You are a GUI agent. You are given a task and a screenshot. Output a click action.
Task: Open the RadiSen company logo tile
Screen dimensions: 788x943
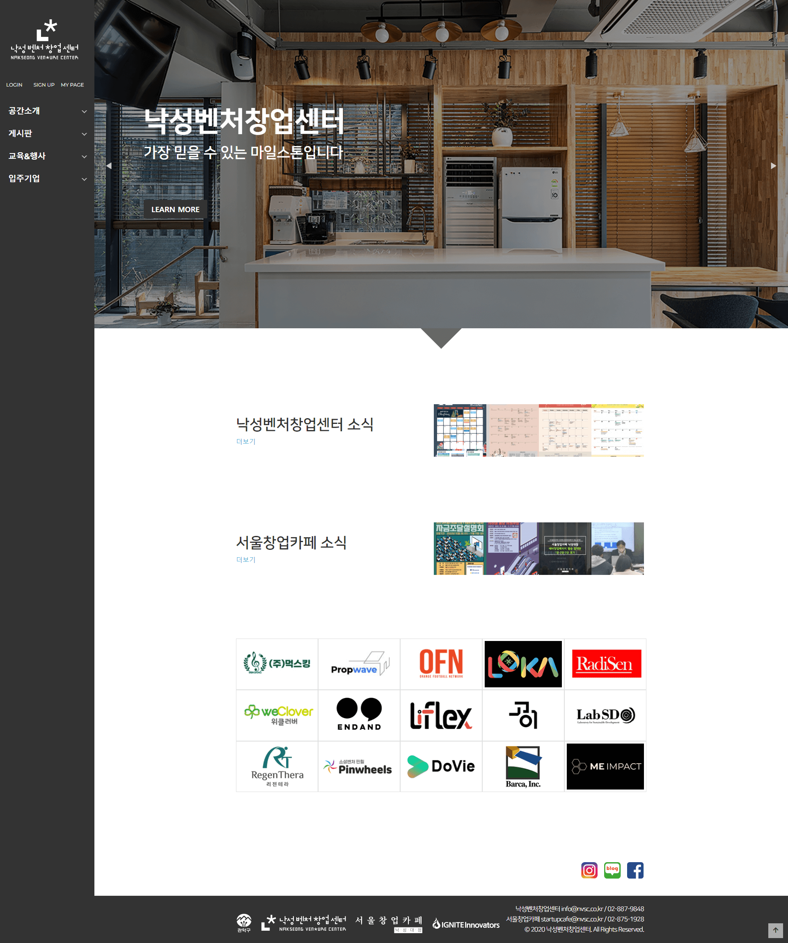[x=606, y=664]
